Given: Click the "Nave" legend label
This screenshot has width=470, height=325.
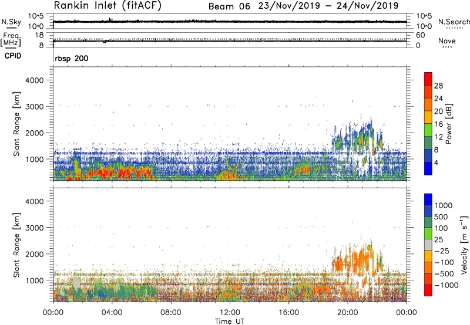Looking at the screenshot, I should tap(447, 40).
